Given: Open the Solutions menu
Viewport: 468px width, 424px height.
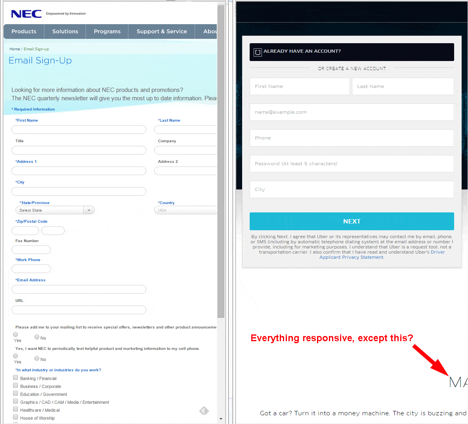Looking at the screenshot, I should coord(65,31).
